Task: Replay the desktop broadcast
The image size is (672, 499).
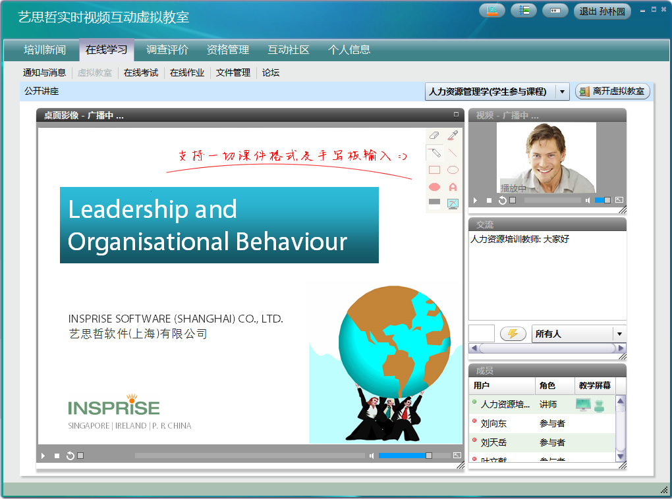Action: [x=70, y=456]
